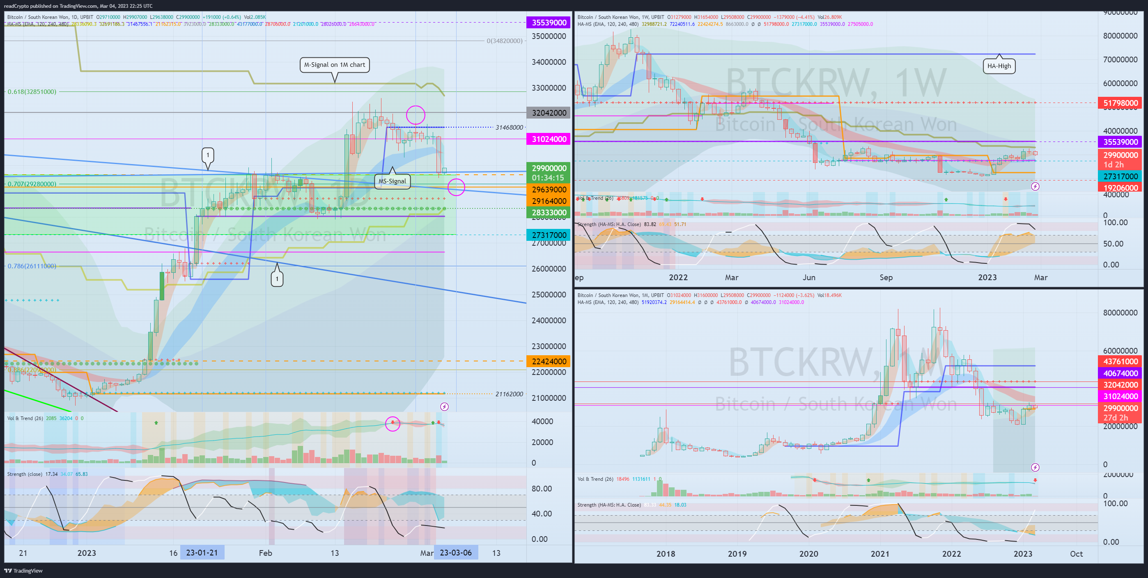Click the 0.618(32851000) Fibonacci level label
1148x578 pixels.
point(32,92)
